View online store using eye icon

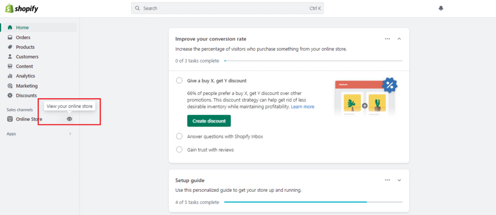[x=69, y=119]
